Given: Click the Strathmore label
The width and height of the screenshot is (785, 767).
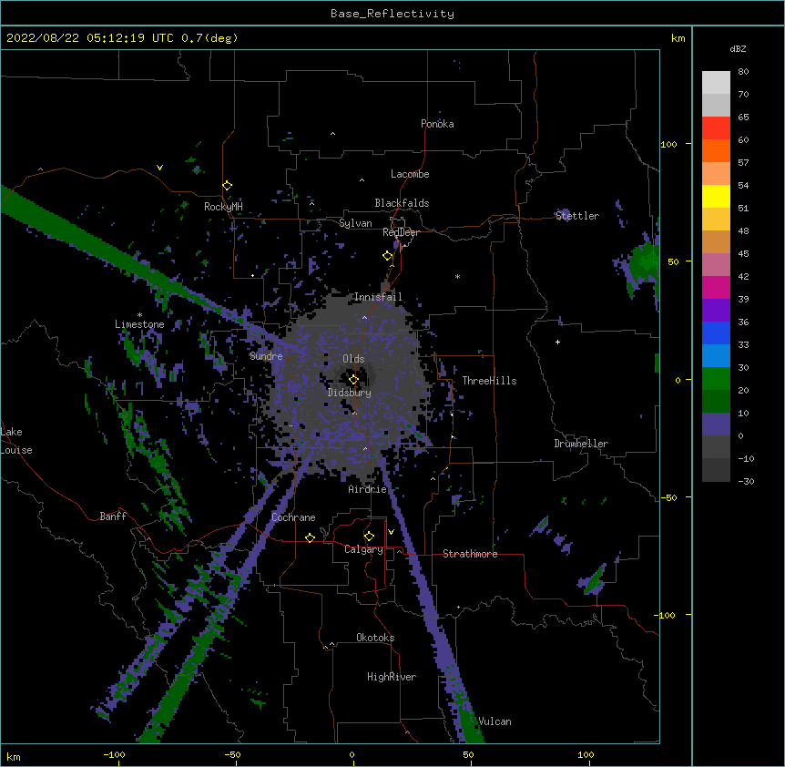Looking at the screenshot, I should (470, 554).
